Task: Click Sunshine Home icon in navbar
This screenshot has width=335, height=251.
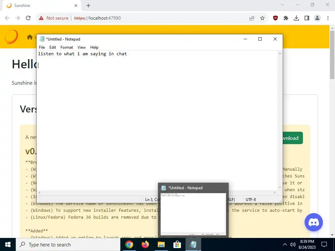Action: pos(30,37)
